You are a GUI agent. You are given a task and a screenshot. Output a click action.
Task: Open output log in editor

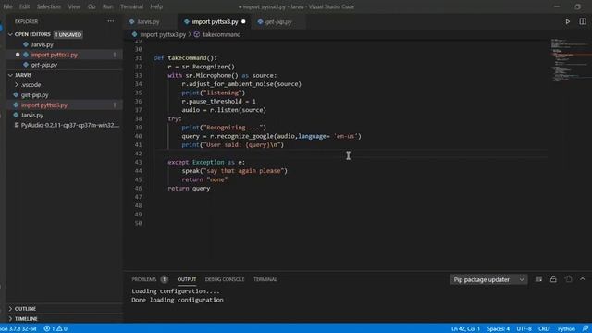[x=568, y=279]
